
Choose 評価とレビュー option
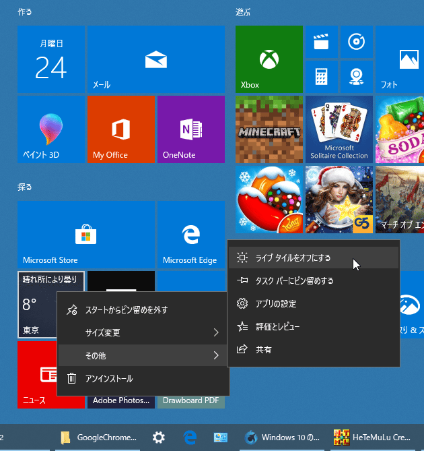[x=314, y=327]
